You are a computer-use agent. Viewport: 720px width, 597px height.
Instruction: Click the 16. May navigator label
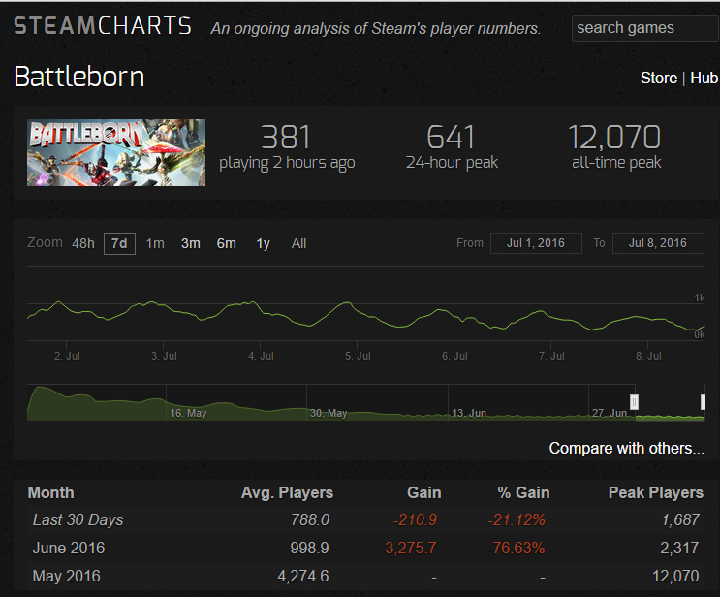pos(188,413)
